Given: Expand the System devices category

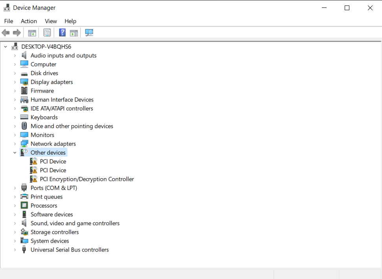Looking at the screenshot, I should click(x=15, y=241).
